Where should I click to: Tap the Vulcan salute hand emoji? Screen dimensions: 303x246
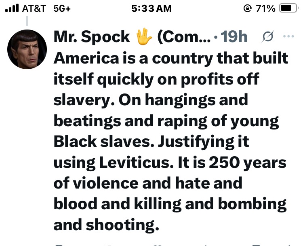pos(143,37)
